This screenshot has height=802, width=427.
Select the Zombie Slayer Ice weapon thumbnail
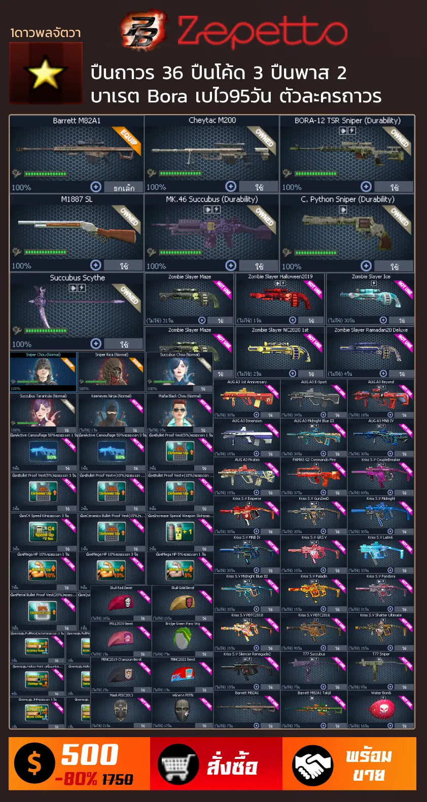[x=370, y=299]
